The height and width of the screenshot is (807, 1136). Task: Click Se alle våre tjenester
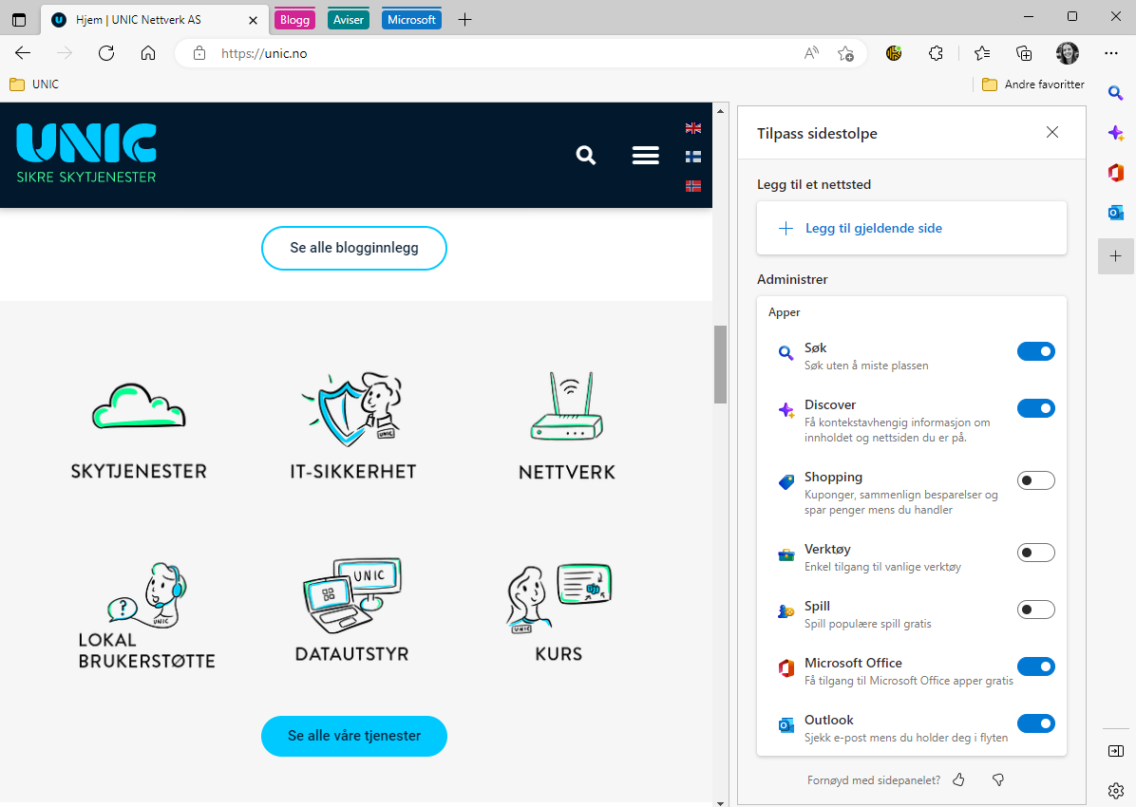(x=353, y=736)
